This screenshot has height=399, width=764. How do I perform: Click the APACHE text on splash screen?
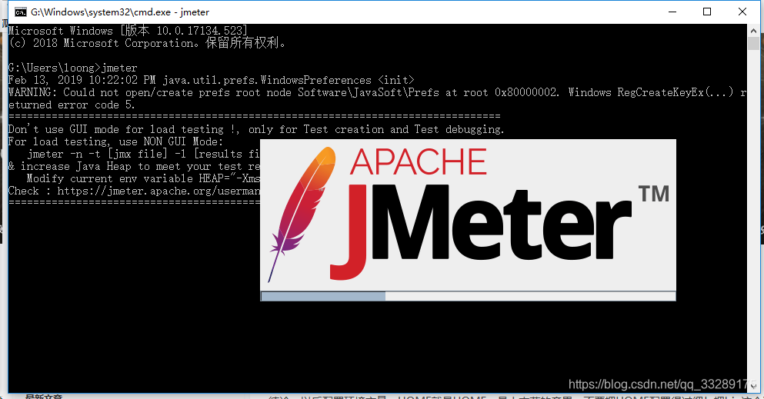[x=418, y=161]
